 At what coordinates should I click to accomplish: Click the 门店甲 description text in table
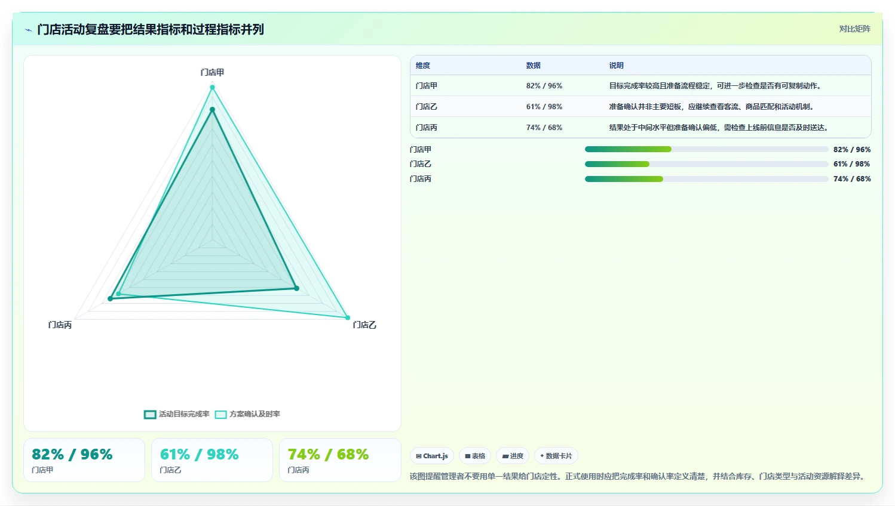(716, 86)
